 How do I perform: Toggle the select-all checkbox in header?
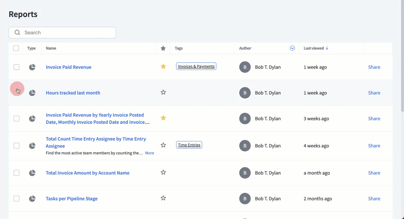point(16,48)
